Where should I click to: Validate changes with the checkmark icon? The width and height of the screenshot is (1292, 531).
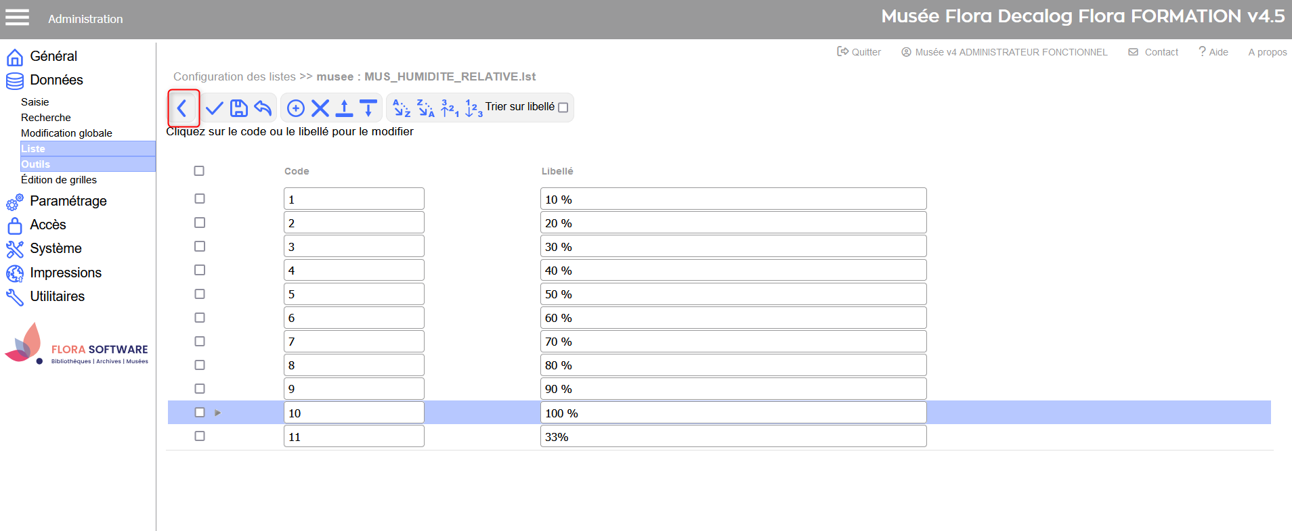point(215,108)
